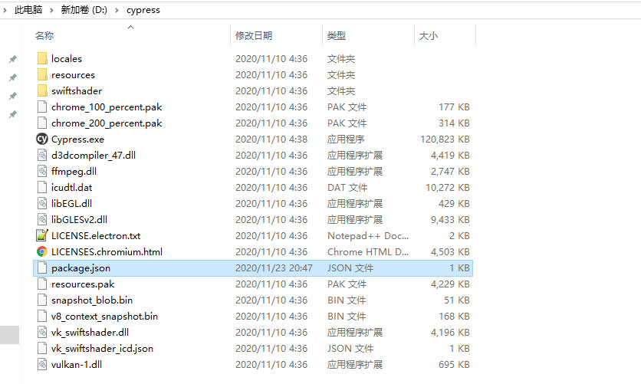
Task: Click the chrome_200_percent.pak file icon
Action: click(x=42, y=123)
